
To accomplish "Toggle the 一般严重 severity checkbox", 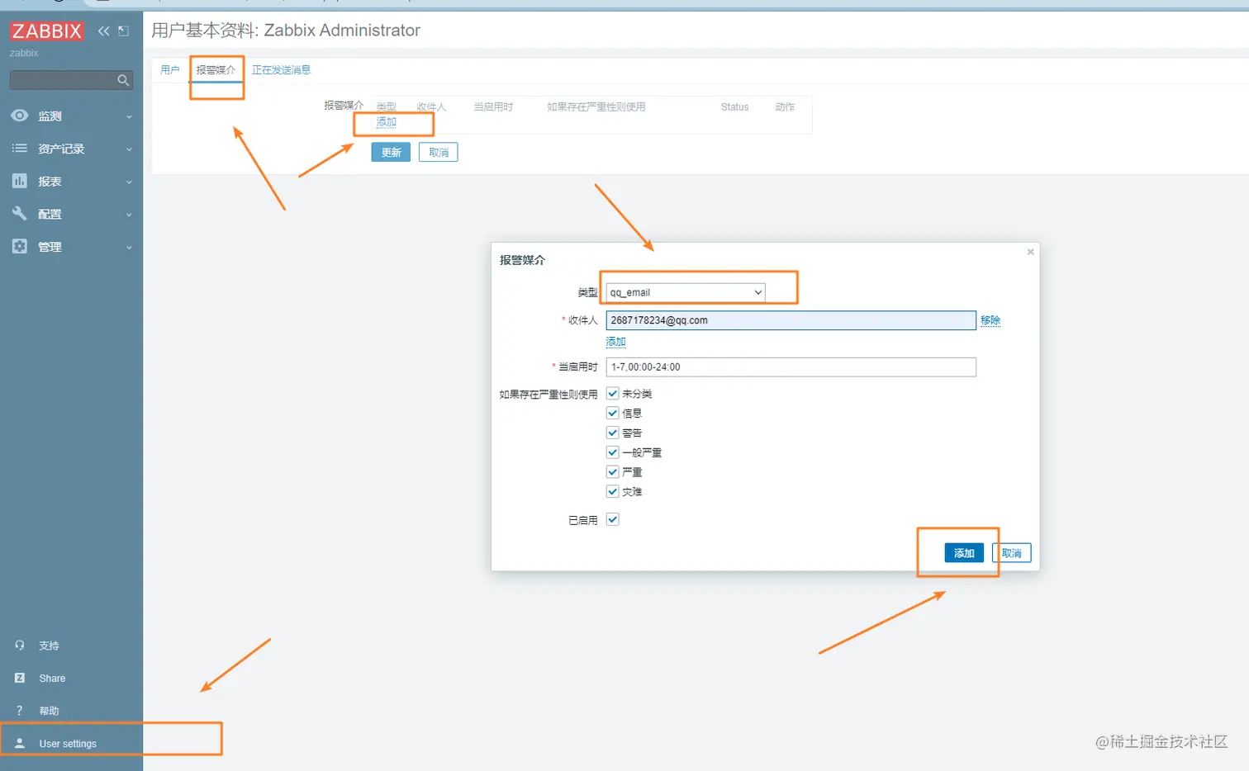I will (613, 452).
